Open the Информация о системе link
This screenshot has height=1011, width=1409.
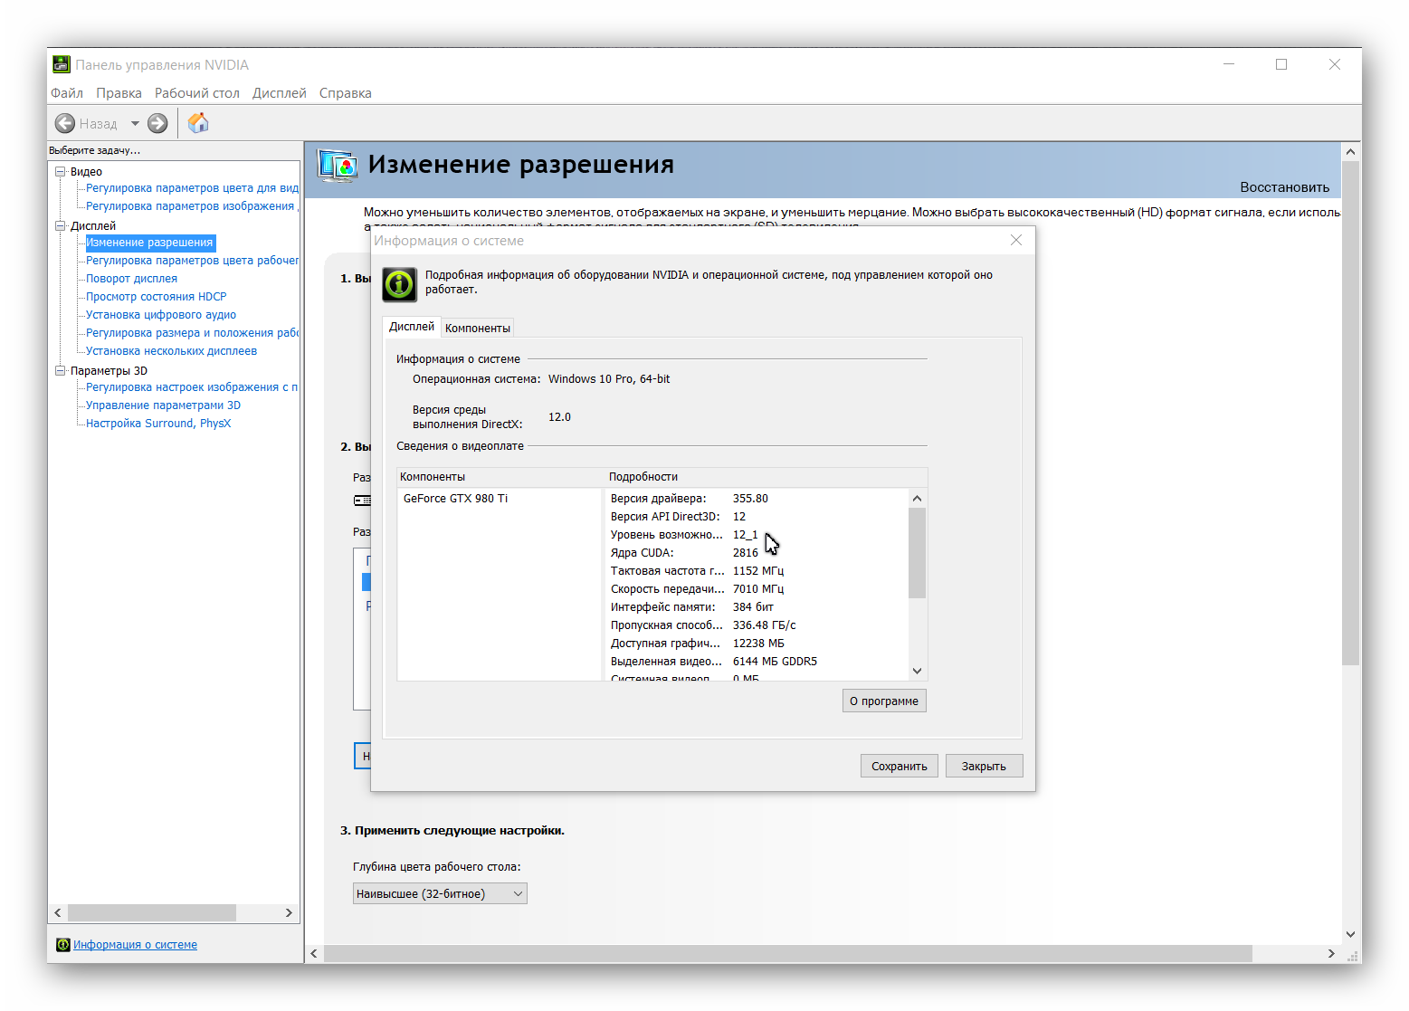[135, 944]
